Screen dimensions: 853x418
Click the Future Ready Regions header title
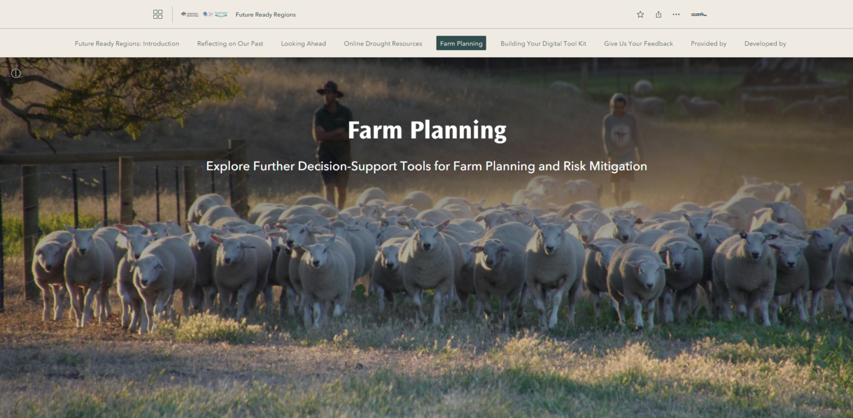click(265, 15)
